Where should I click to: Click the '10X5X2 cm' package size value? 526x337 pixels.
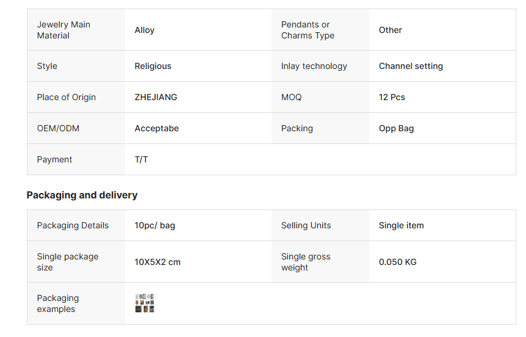[x=157, y=262]
